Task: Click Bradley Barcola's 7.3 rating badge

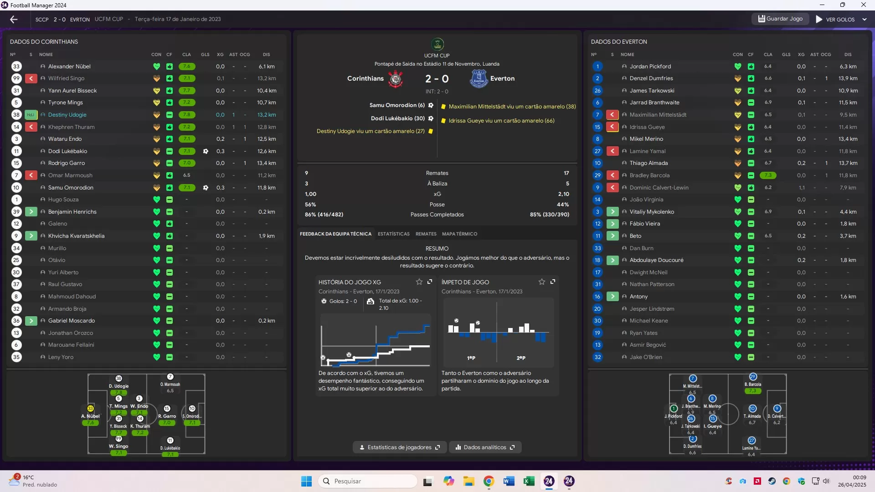Action: tap(768, 175)
